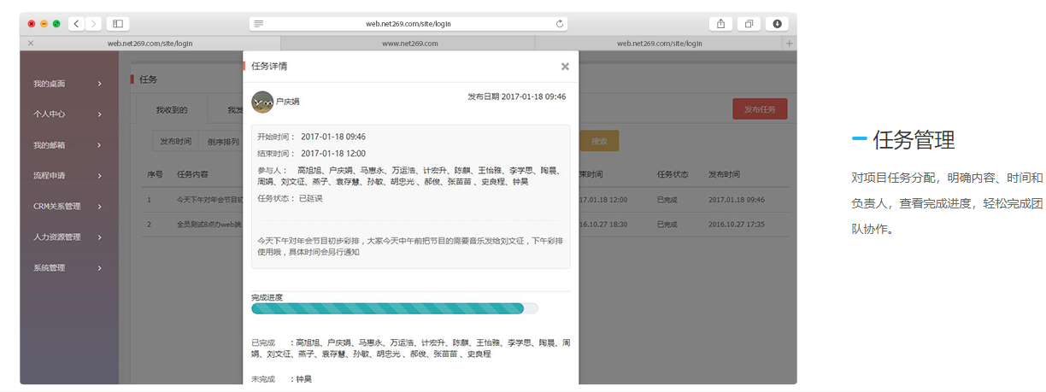Image resolution: width=1046 pixels, height=392 pixels.
Task: Click the 2017.01.18 09:46 publish time cell
Action: [x=737, y=200]
